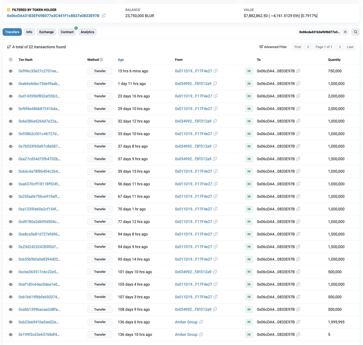Click the Age column header link
The image size is (363, 345).
coord(121,60)
